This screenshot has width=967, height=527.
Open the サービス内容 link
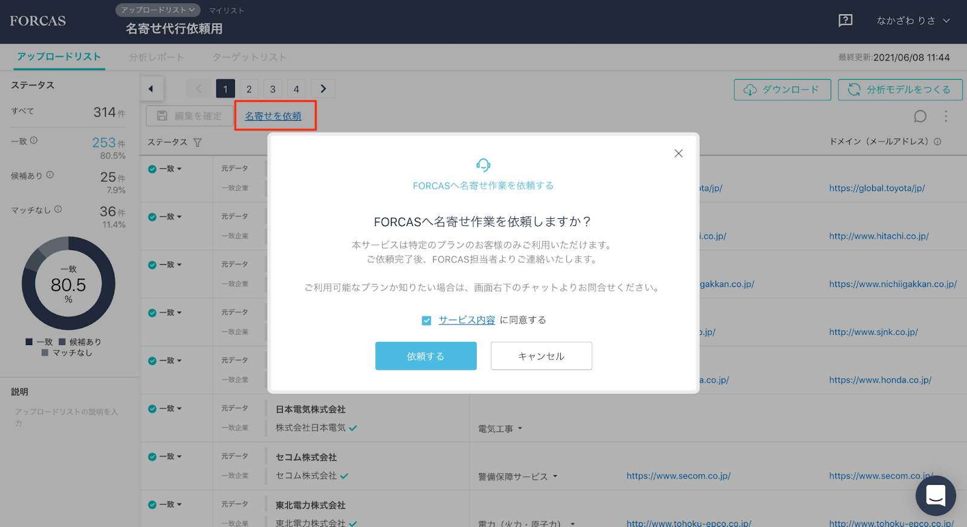pos(467,320)
